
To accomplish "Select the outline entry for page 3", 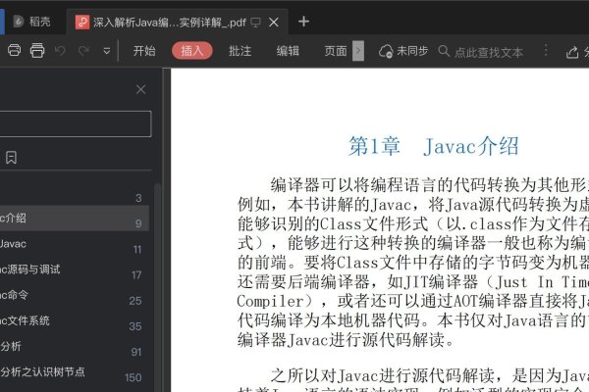I will [75, 198].
